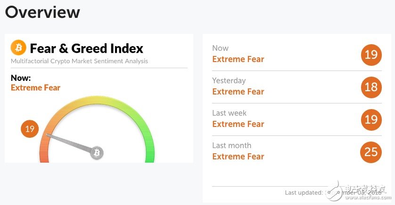Select the Last week Extreme Fear row
The height and width of the screenshot is (205, 395).
pos(297,119)
